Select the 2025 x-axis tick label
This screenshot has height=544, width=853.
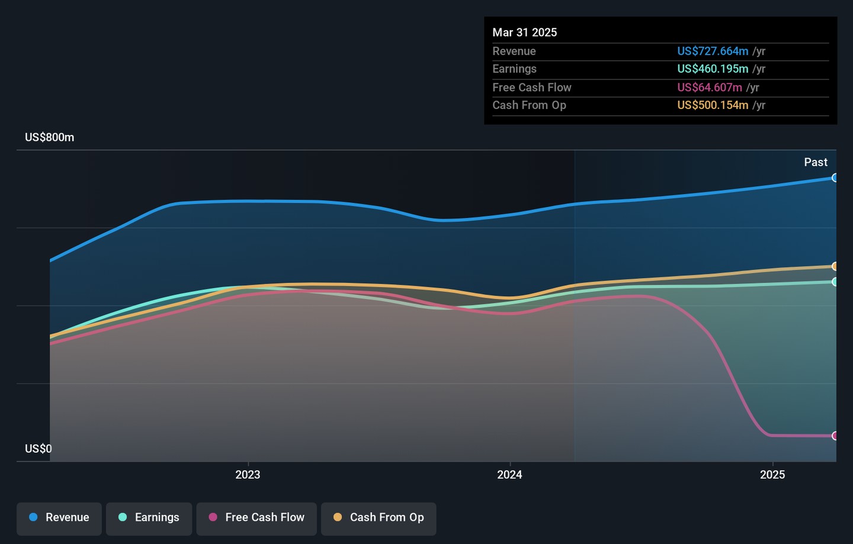coord(772,475)
